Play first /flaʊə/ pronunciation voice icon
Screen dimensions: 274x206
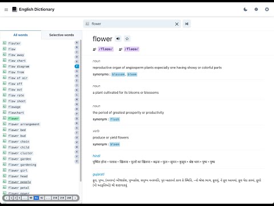(94, 49)
